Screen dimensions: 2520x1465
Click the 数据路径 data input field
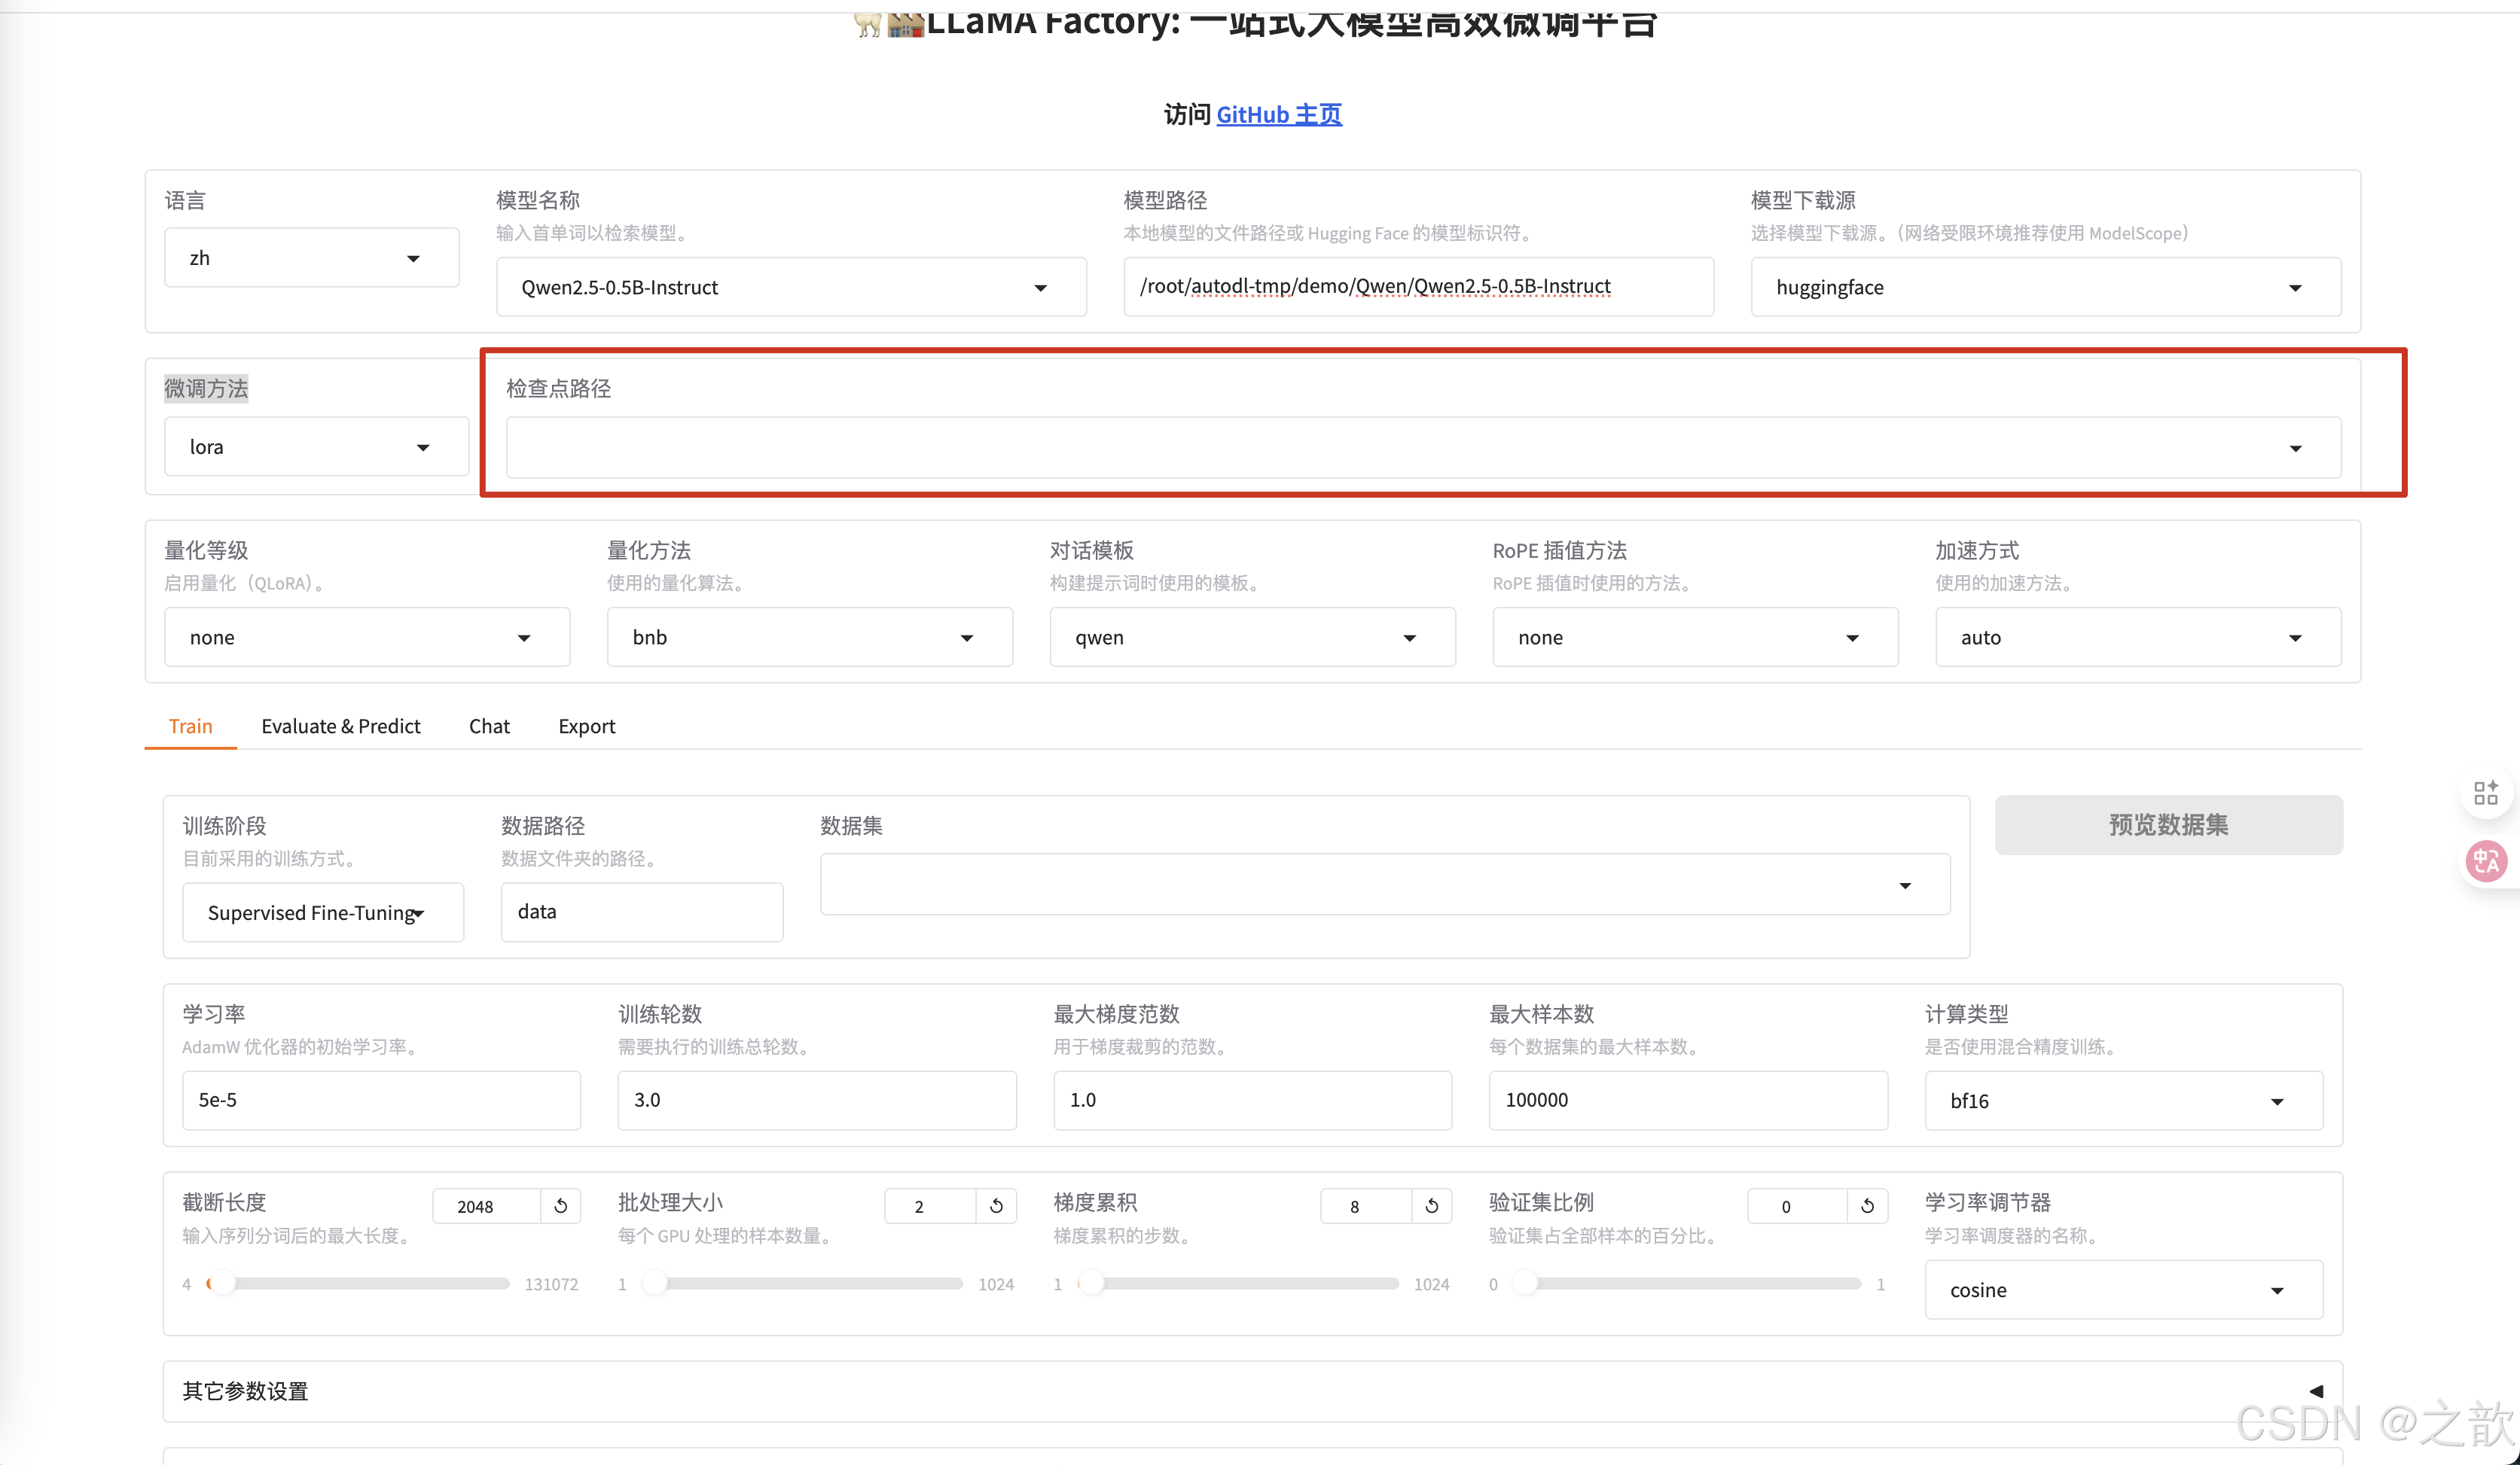(642, 912)
